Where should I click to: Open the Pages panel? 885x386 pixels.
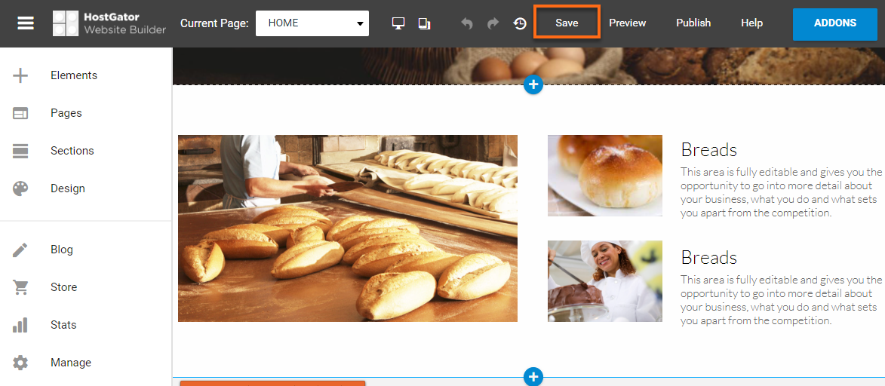point(66,113)
